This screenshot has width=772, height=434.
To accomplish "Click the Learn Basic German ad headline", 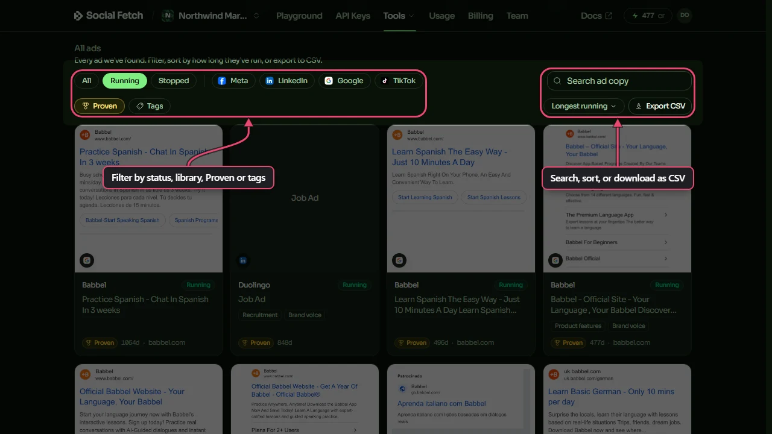I will pos(611,397).
